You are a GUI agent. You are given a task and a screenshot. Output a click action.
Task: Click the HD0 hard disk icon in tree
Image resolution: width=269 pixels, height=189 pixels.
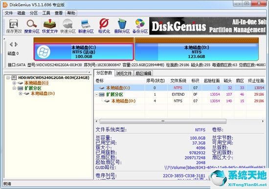click(x=14, y=78)
